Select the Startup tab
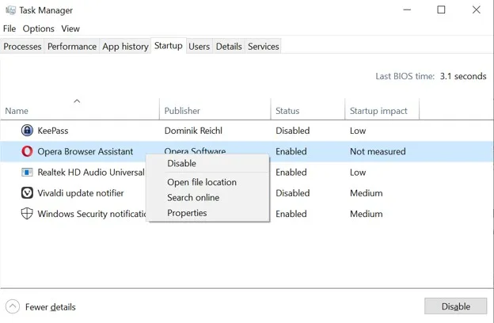Screen dimensions: 494x323 tap(169, 46)
